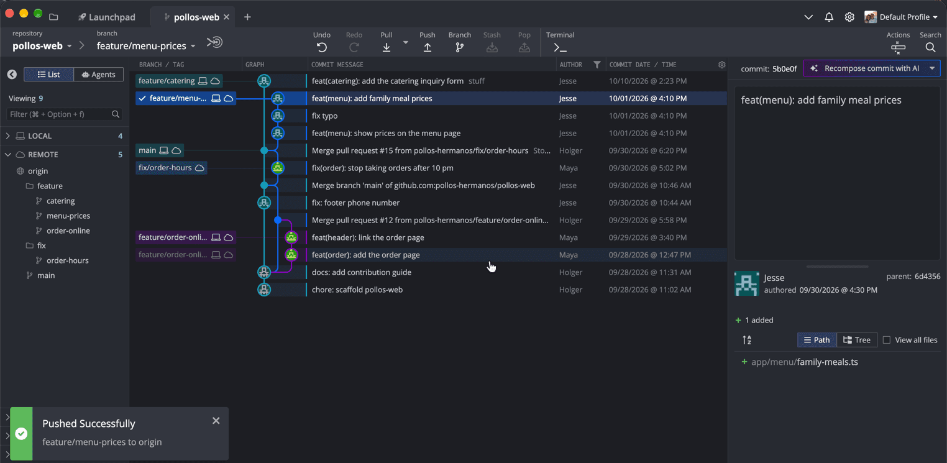Image resolution: width=947 pixels, height=463 pixels.
Task: Click the author filter funnel icon
Action: pos(597,65)
